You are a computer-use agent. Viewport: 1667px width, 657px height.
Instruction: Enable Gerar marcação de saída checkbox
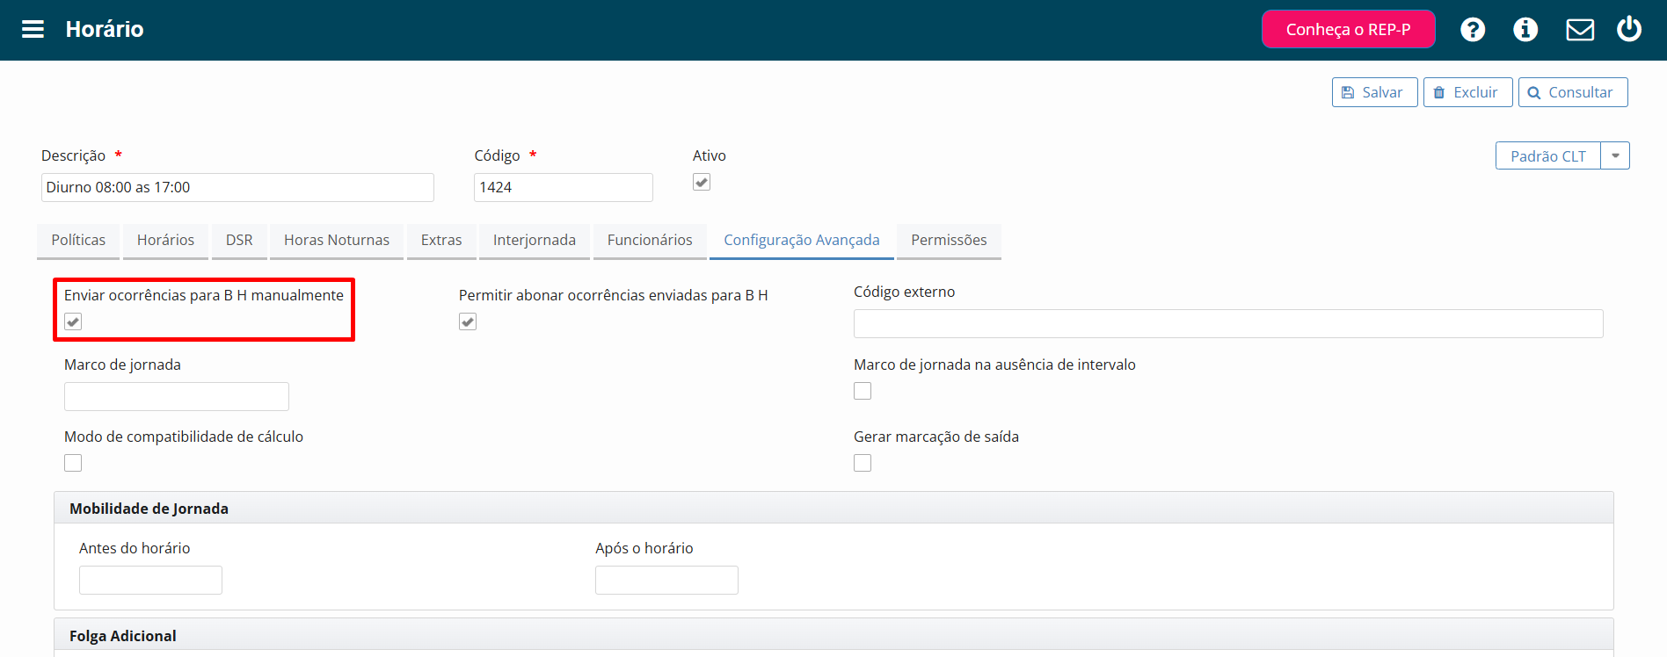pos(863,463)
